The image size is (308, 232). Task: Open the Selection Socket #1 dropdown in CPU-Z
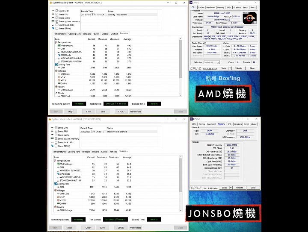(212, 62)
